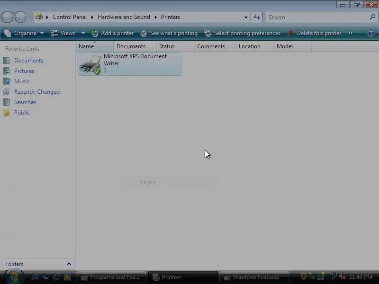Click the security shield tray icon
379x284 pixels.
303,276
